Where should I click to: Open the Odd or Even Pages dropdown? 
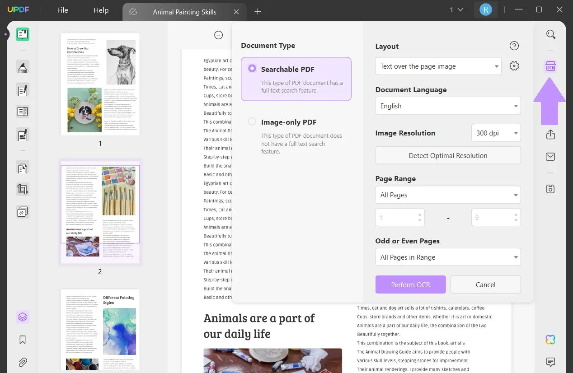coord(448,257)
